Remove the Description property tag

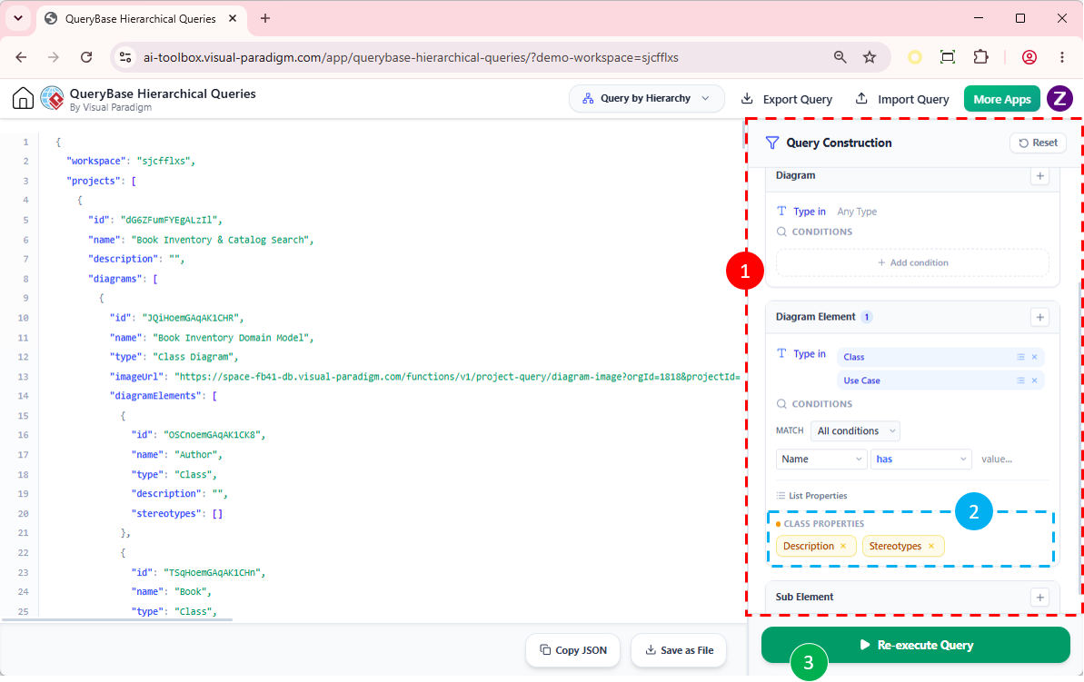click(x=843, y=546)
